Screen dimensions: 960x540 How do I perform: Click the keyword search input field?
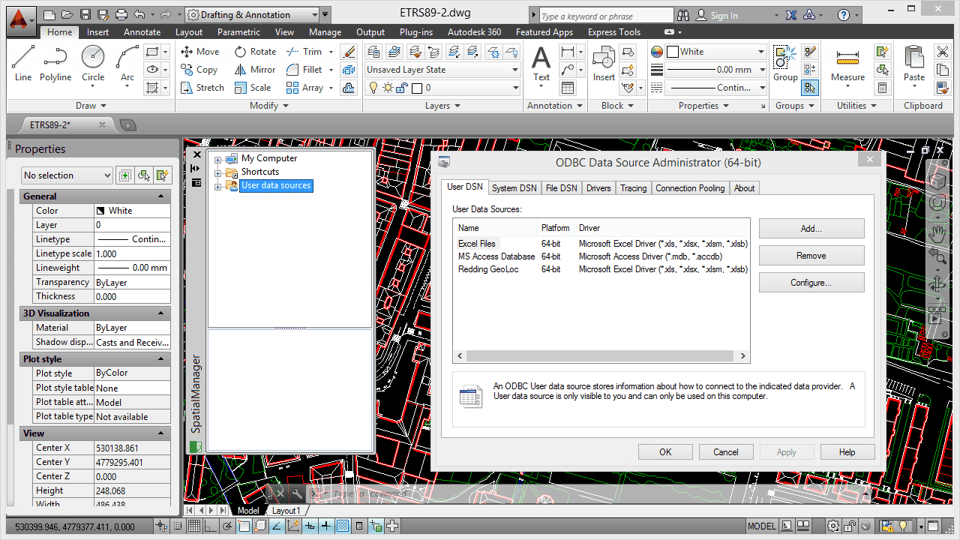pyautogui.click(x=606, y=16)
